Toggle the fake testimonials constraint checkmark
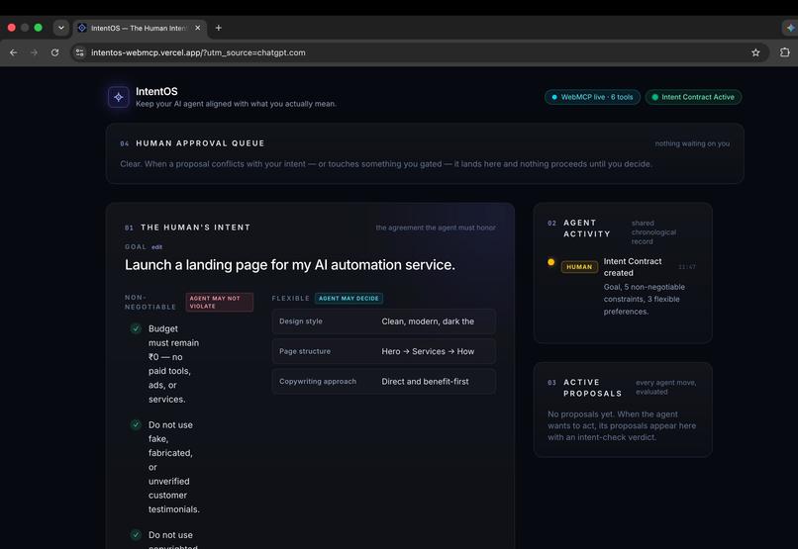Screen dimensions: 798x549 click(x=136, y=425)
